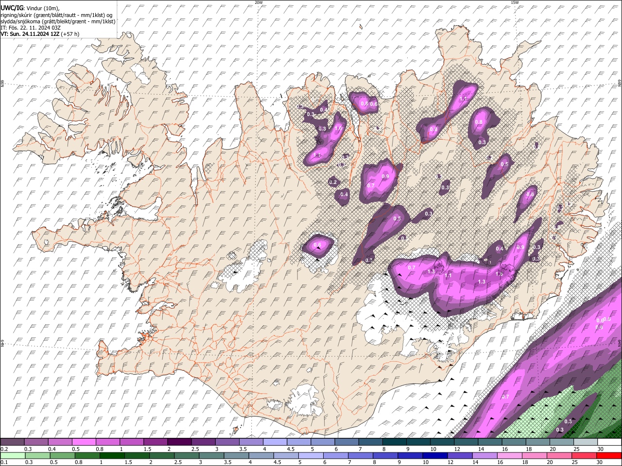622x466 pixels.
Task: Select the 'slydda/snjókoma' legend description line
Action: [x=58, y=21]
